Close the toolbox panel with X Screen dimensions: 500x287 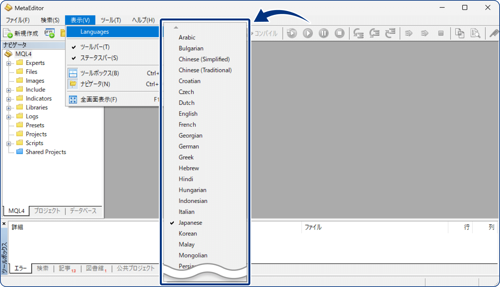(x=4, y=224)
